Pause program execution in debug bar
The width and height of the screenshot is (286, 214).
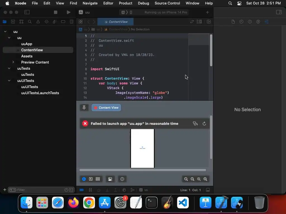tap(90, 190)
